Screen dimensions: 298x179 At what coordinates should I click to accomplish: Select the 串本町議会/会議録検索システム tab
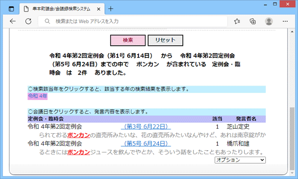[62, 9]
